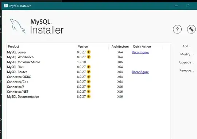Sort by the Version column header

click(x=83, y=47)
